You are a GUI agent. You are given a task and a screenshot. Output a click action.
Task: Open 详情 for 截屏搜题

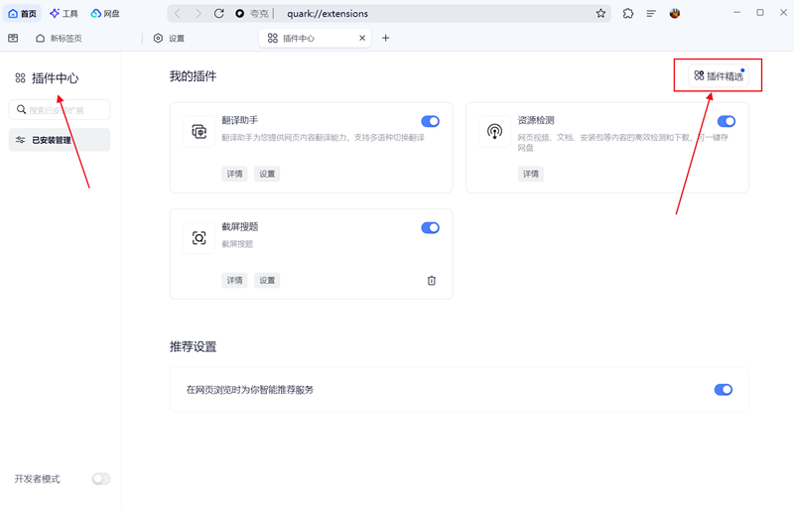pyautogui.click(x=234, y=280)
